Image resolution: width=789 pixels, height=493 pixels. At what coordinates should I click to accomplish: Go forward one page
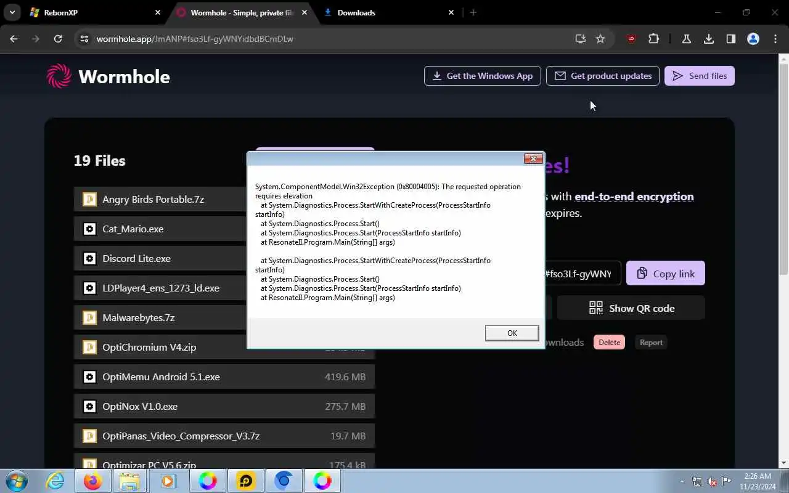click(36, 39)
